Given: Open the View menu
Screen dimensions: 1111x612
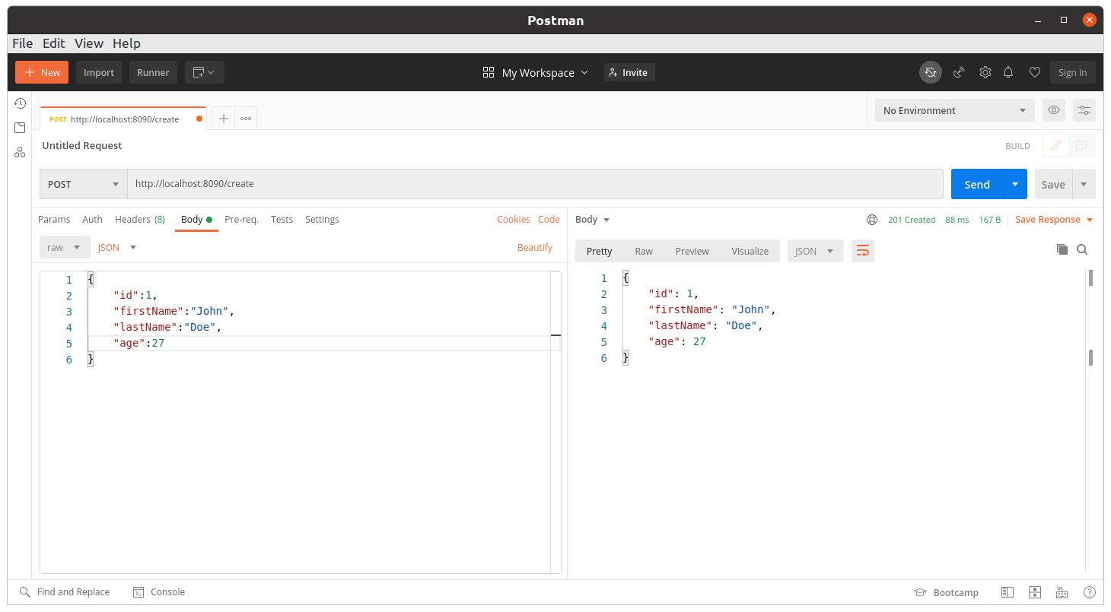Looking at the screenshot, I should click(89, 43).
